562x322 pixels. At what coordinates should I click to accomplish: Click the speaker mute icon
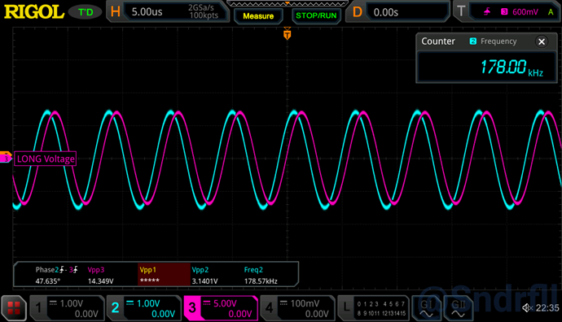(x=527, y=307)
